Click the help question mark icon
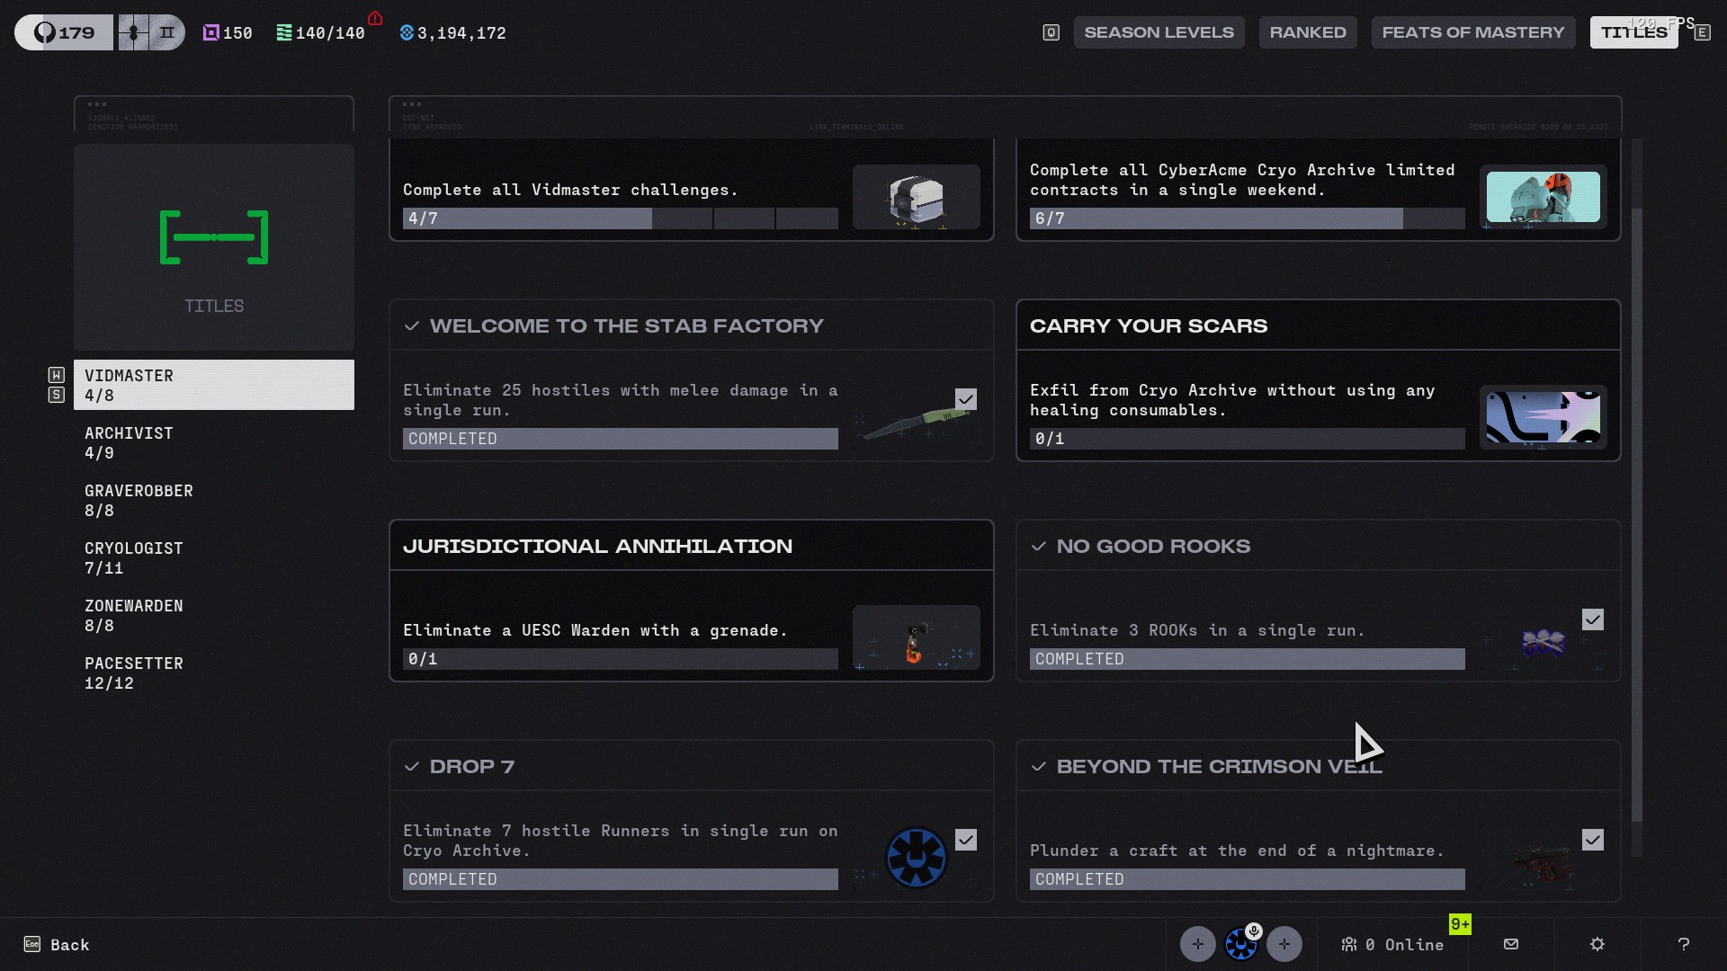Screen dimensions: 1727x971 1684,944
